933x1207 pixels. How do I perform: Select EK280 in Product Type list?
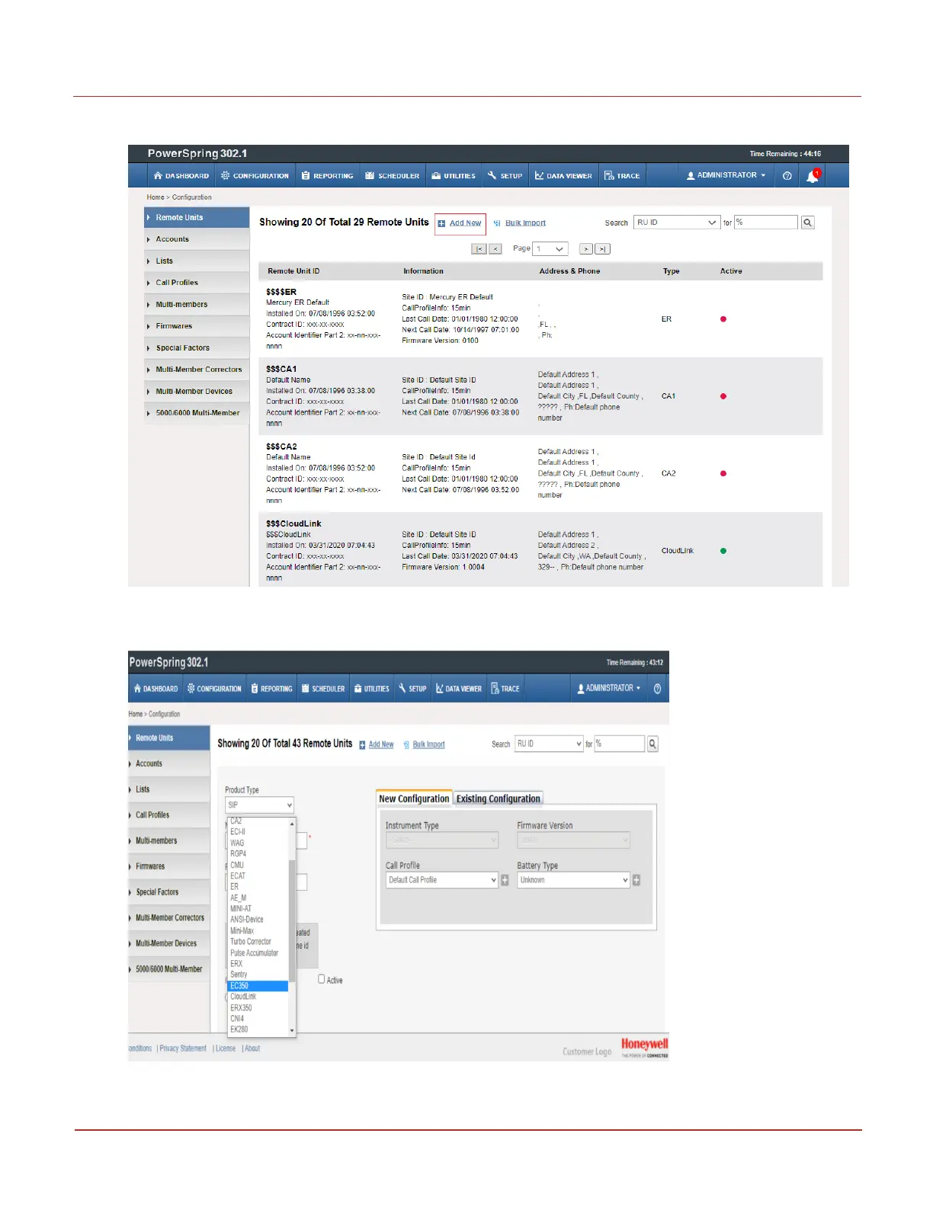pos(258,1029)
